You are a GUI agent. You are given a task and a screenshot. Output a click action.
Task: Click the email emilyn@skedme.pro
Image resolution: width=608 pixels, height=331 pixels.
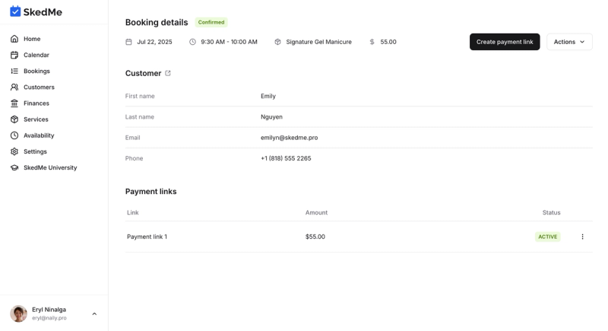(290, 138)
